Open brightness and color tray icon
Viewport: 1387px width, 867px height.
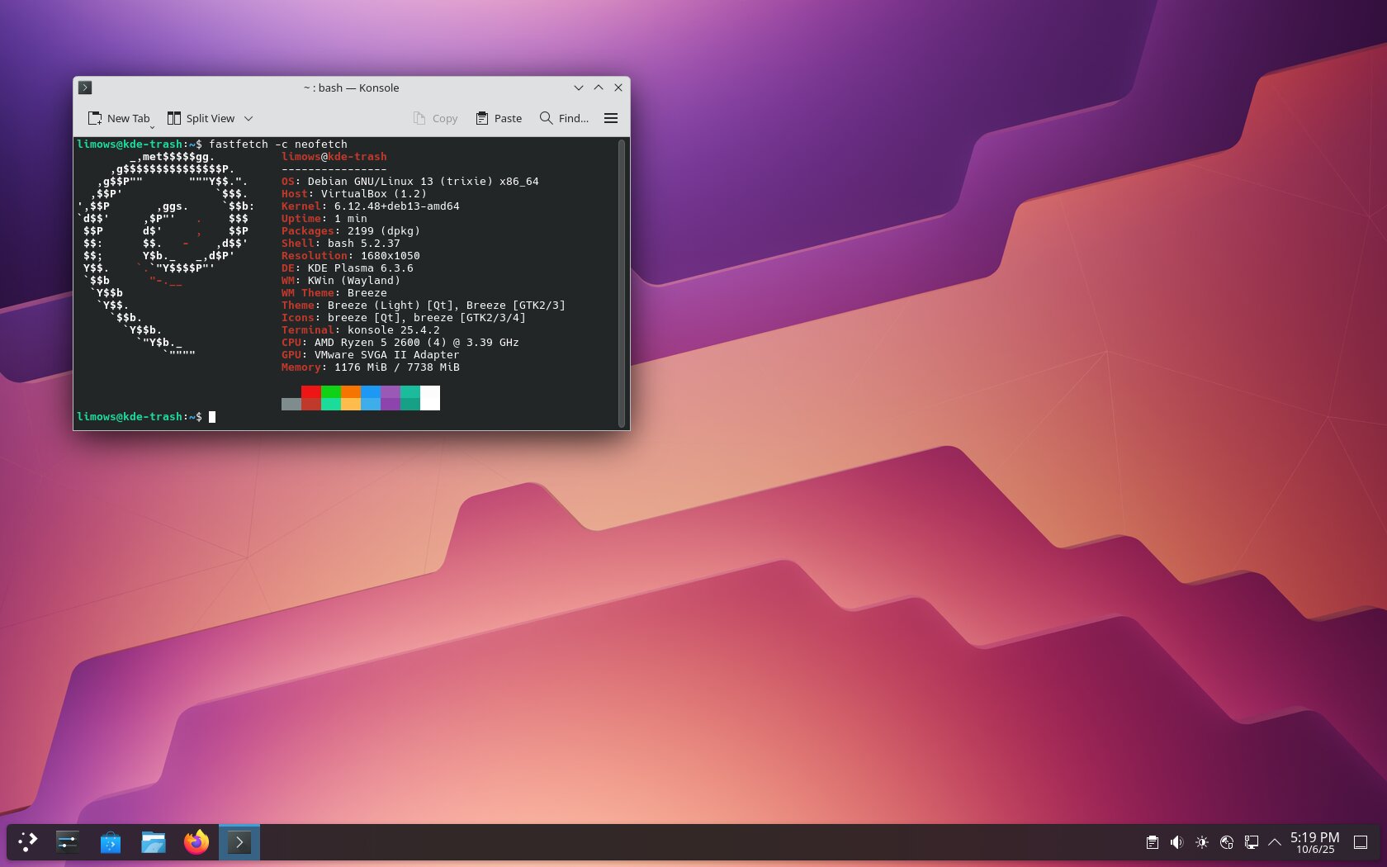(1201, 842)
